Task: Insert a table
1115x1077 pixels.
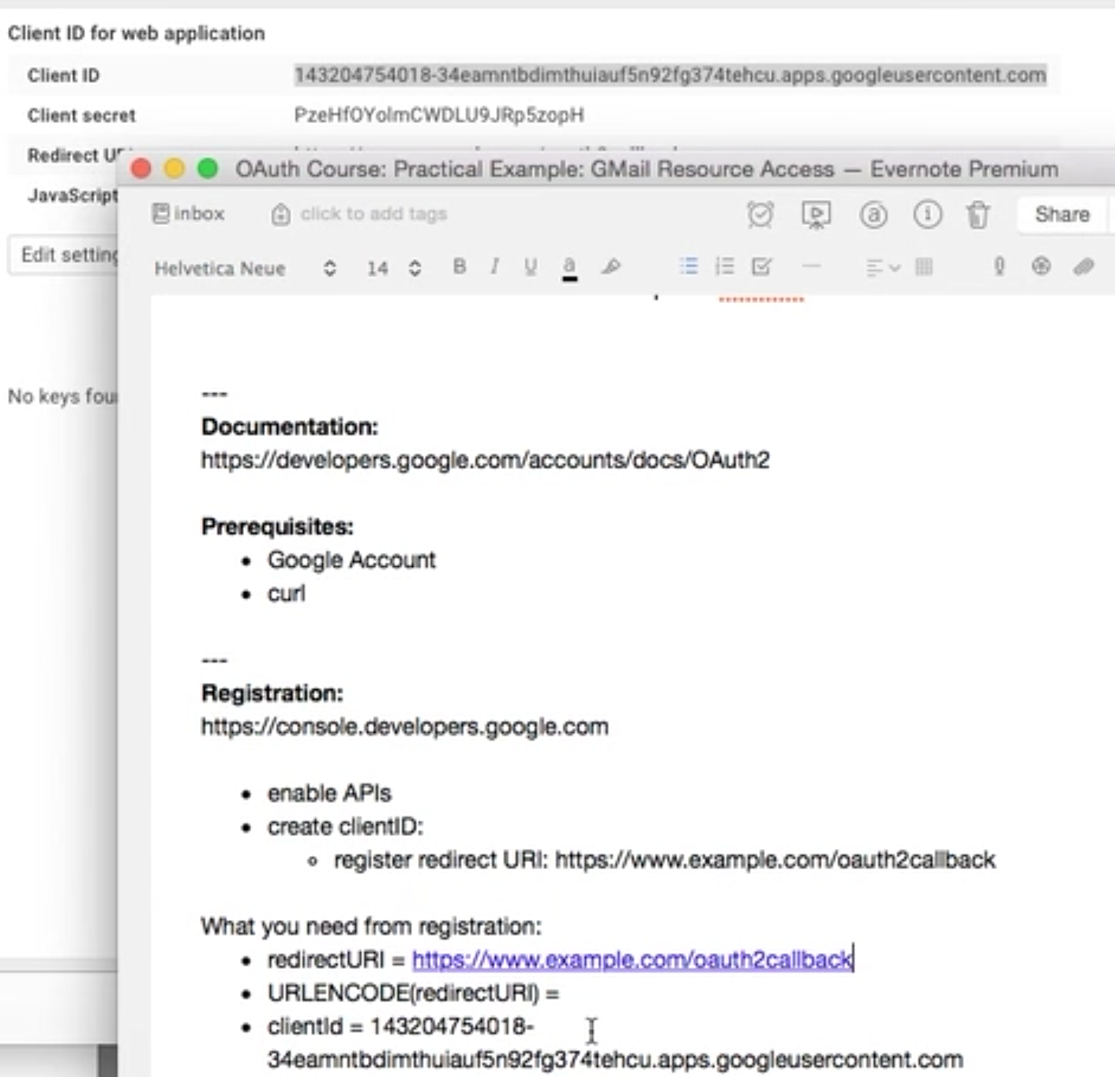Action: (924, 267)
